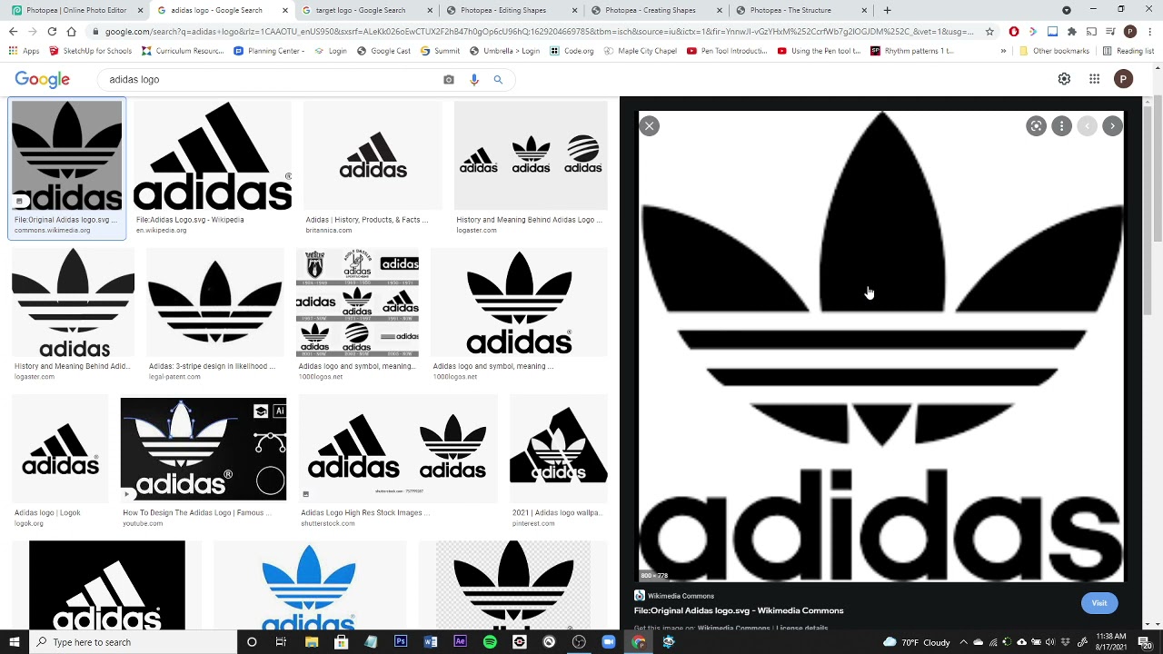Open File Explorer from the taskbar
The image size is (1163, 654).
click(x=312, y=642)
